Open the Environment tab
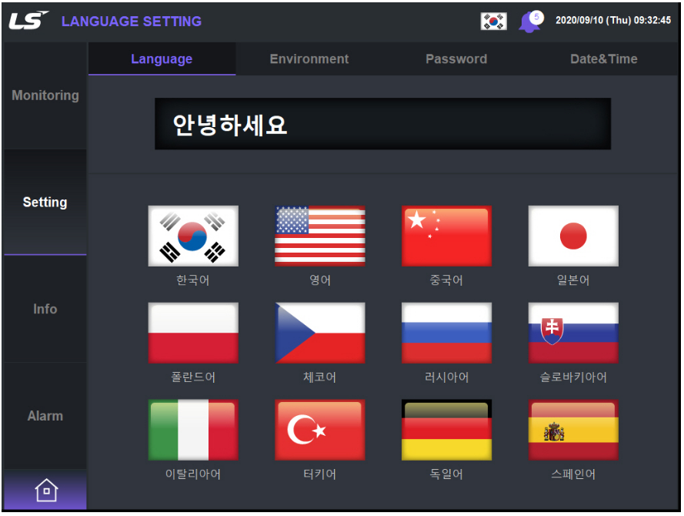The width and height of the screenshot is (684, 516). coord(309,59)
